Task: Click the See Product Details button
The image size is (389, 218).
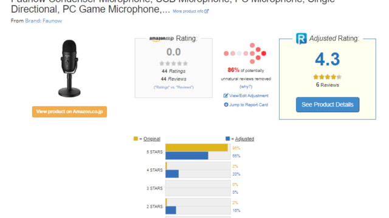Action: coord(328,105)
